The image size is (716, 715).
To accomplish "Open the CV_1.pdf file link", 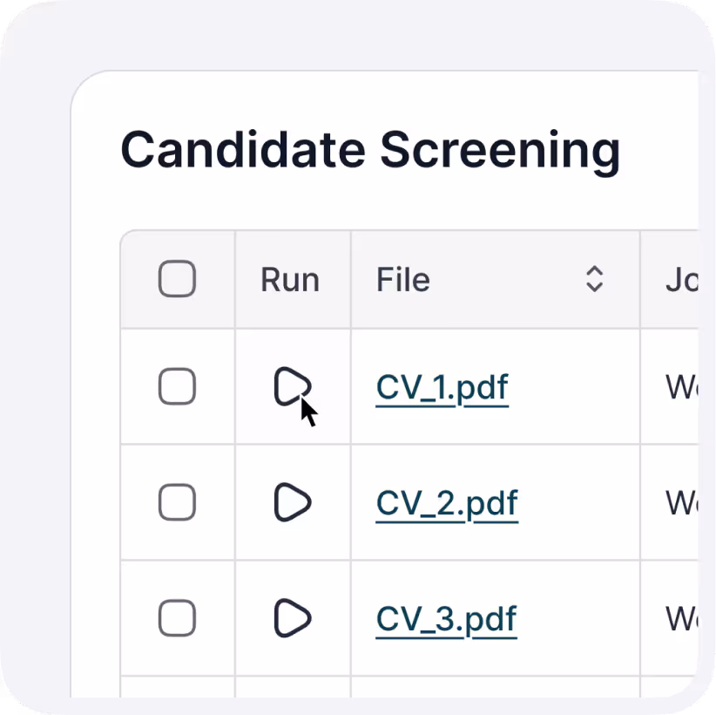I will 442,387.
